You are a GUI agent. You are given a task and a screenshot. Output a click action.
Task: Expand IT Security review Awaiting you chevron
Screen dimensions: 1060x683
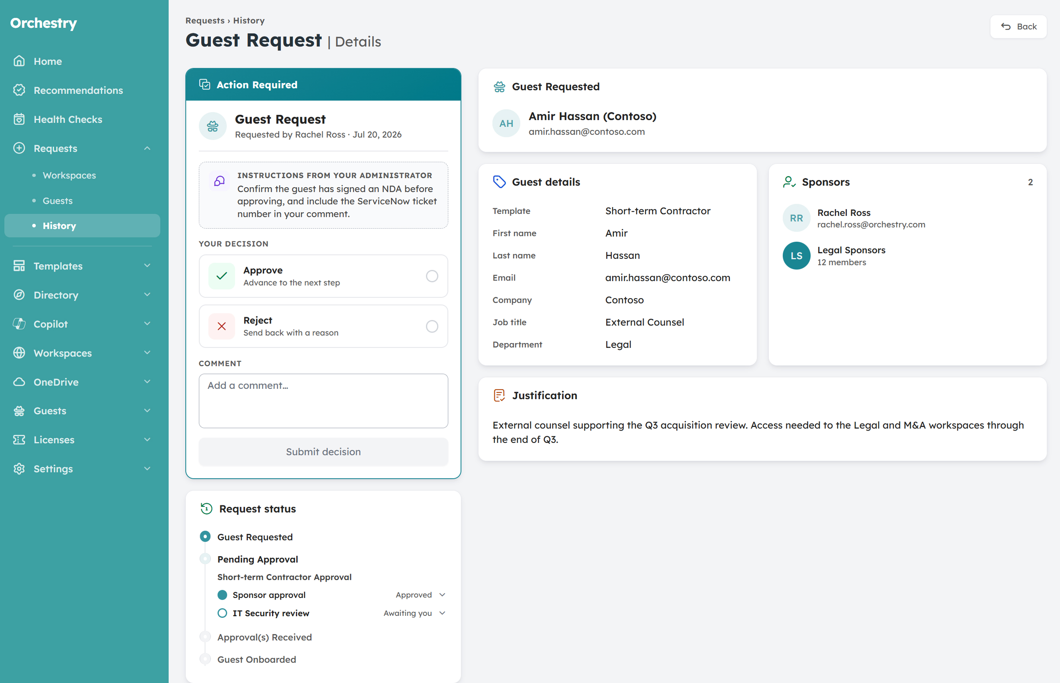[x=442, y=613]
